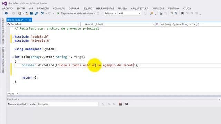Open the main(array<System::String^>^ args) member dropdown
The width and height of the screenshot is (221, 124).
(x=188, y=24)
